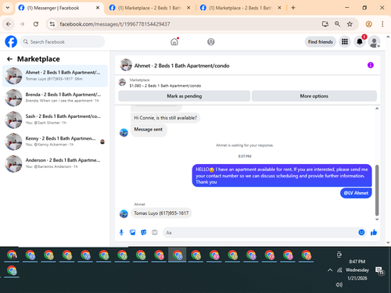The image size is (391, 293).
Task: Go back in the browser
Action: pyautogui.click(x=9, y=24)
